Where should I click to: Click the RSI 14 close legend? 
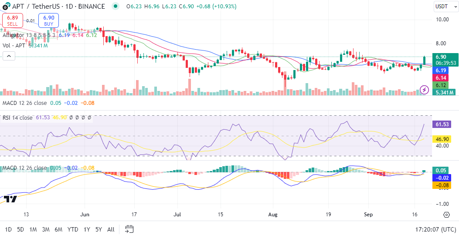[17, 118]
